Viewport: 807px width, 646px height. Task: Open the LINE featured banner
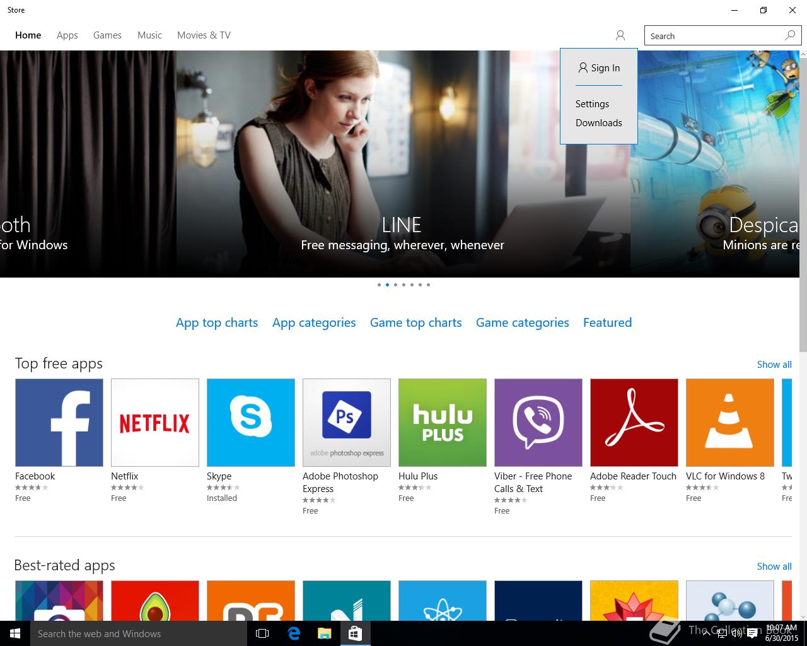tap(403, 164)
